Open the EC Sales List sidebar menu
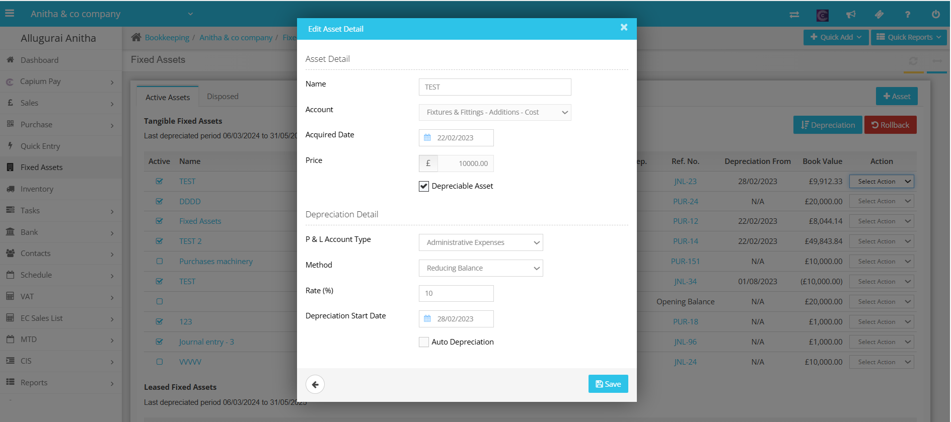 coord(61,318)
